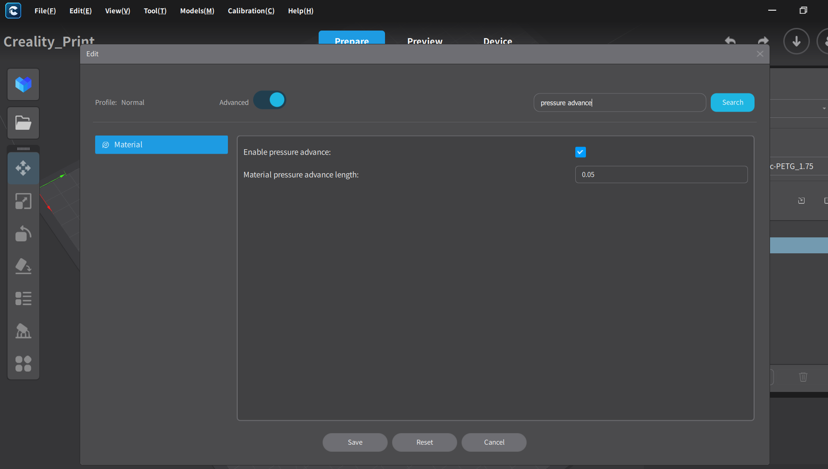Uncheck Enable pressure advance checkbox

580,152
